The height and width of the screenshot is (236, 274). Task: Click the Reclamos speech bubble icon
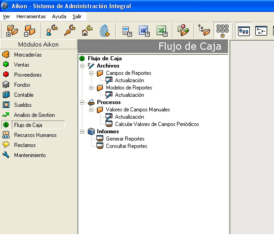click(6, 145)
